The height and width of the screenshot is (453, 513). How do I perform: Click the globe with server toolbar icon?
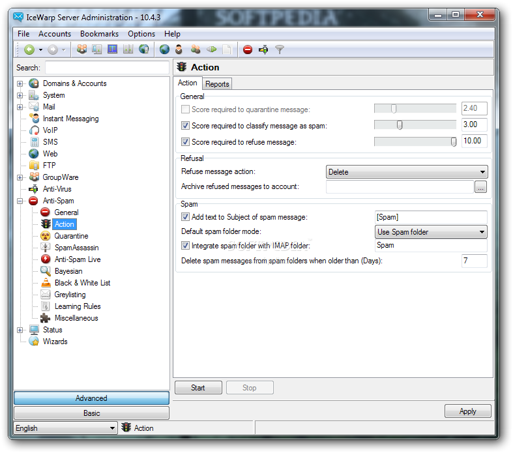click(x=143, y=50)
